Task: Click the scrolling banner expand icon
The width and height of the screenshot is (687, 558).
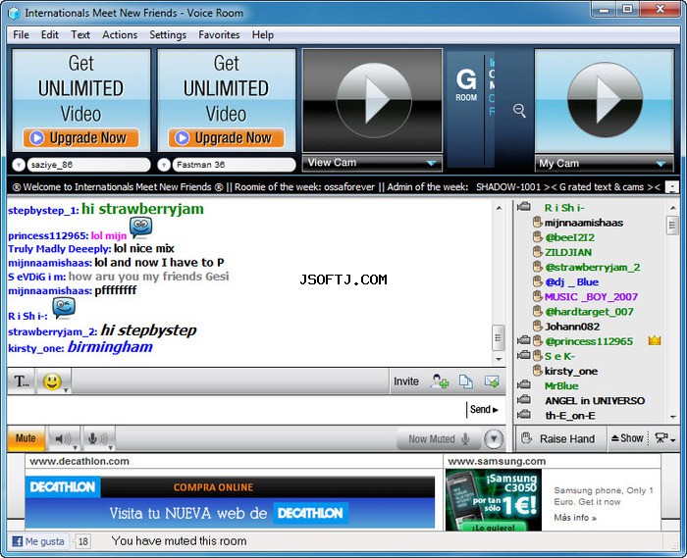Action: coord(672,187)
